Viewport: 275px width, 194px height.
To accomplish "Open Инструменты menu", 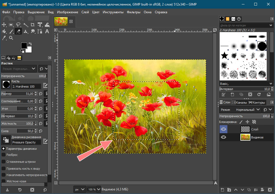I will click(x=113, y=12).
